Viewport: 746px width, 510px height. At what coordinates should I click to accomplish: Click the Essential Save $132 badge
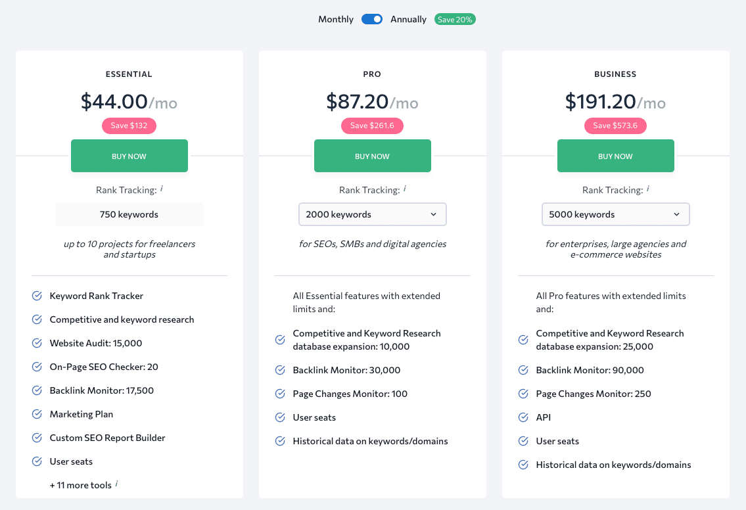129,126
